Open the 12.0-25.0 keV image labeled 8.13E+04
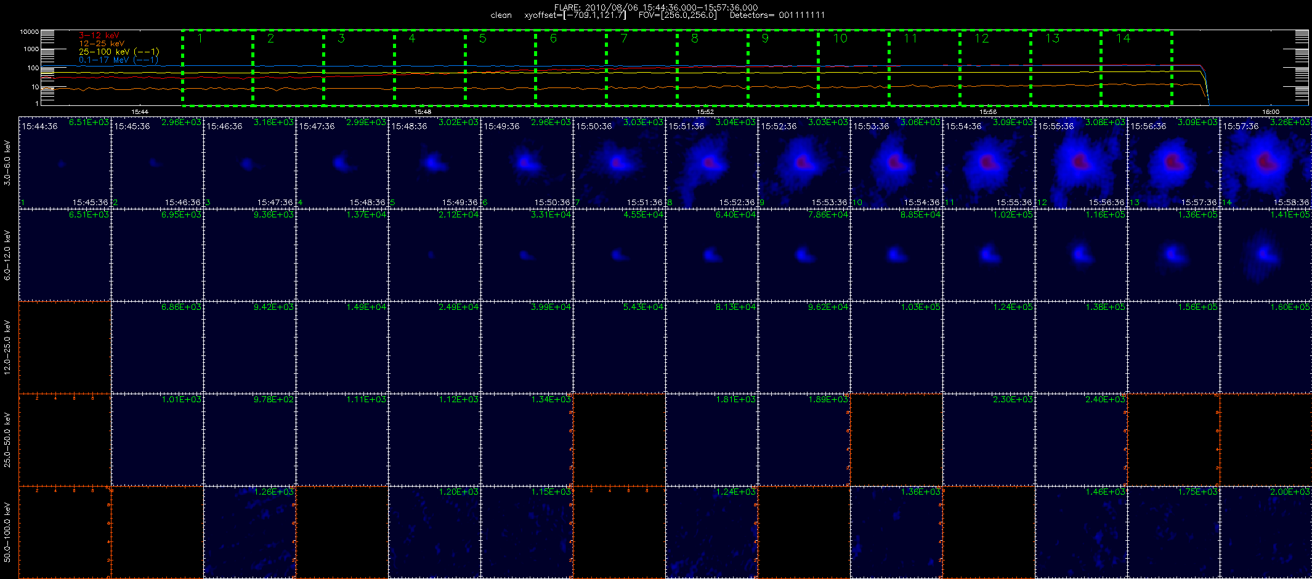Viewport: 1312px width, 579px height. 711,347
